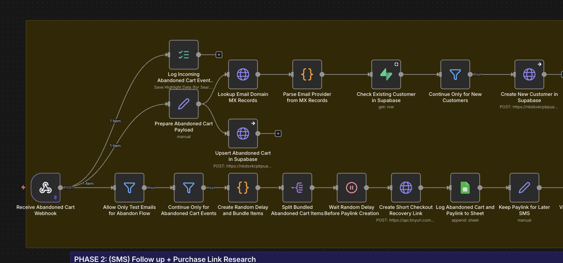Select the Prepare Abandoned Cart Payload node

coord(184,104)
